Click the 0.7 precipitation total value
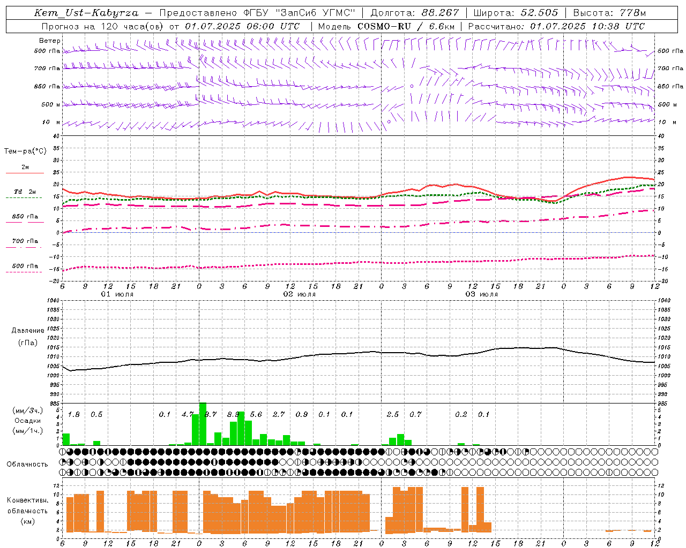The image size is (686, 548). (415, 414)
